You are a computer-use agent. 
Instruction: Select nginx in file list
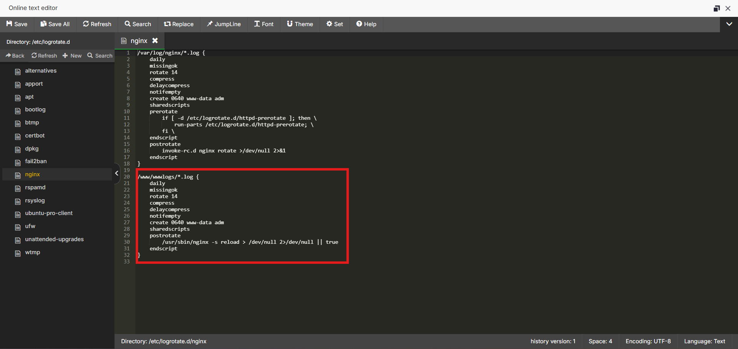57,175
